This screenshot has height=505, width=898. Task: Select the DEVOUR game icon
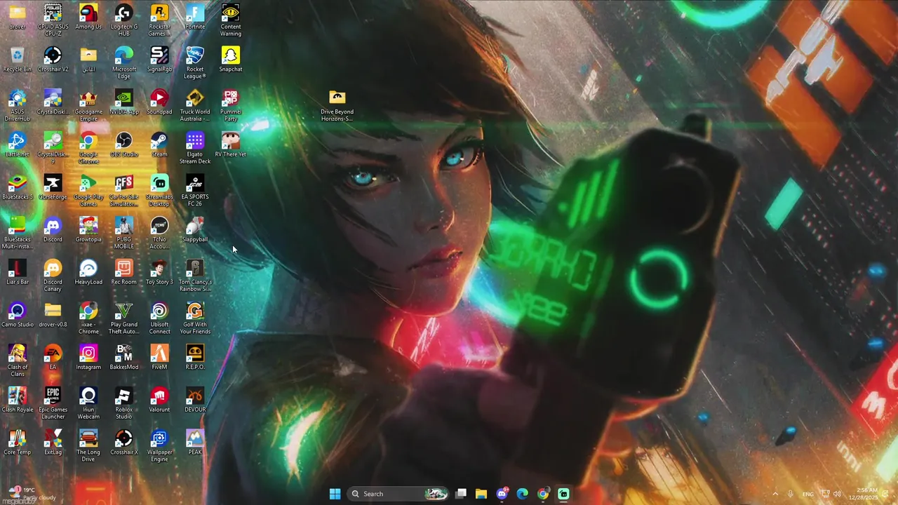(195, 401)
